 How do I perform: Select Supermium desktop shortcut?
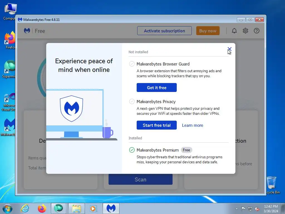9,69
